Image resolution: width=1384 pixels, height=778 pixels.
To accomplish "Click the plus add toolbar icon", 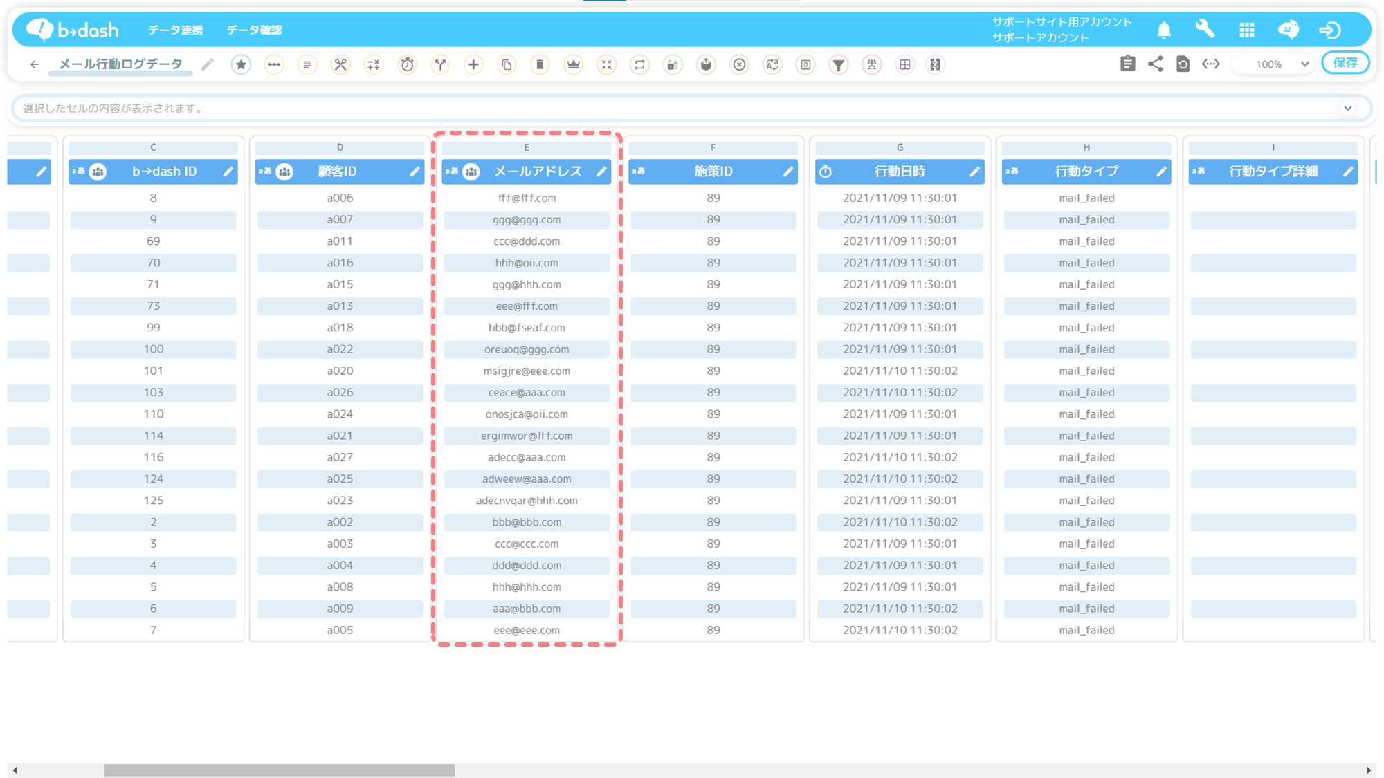I will point(473,64).
